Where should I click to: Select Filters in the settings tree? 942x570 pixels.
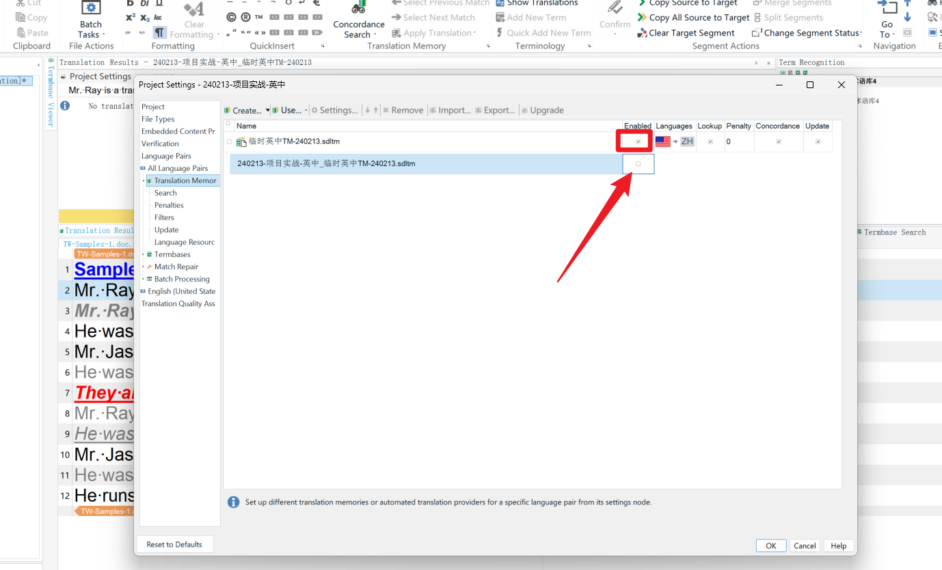point(164,217)
